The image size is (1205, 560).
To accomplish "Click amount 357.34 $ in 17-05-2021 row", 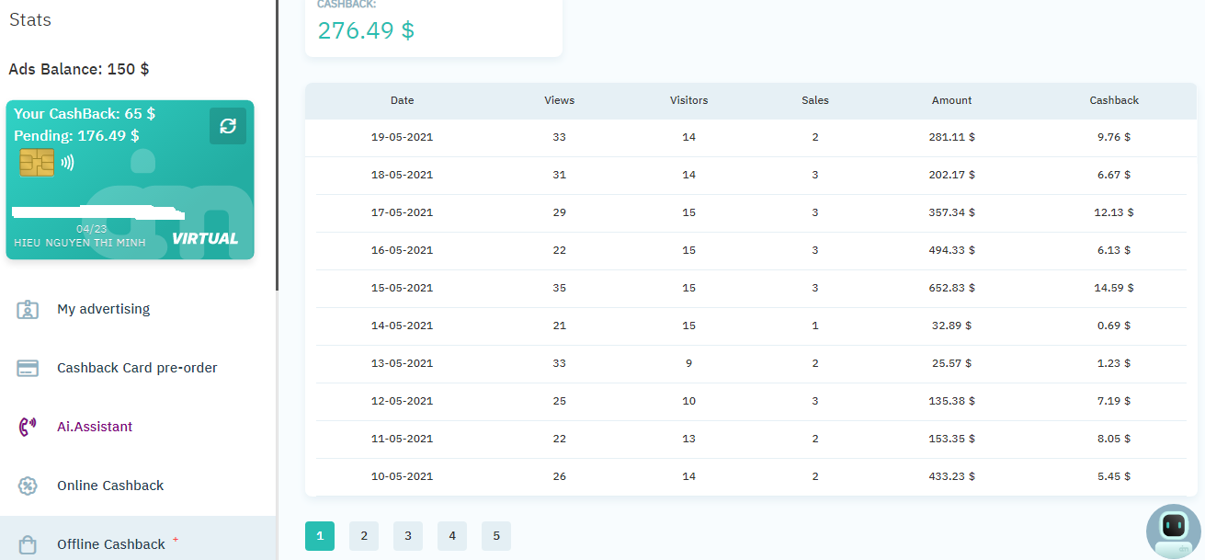I will pyautogui.click(x=951, y=212).
